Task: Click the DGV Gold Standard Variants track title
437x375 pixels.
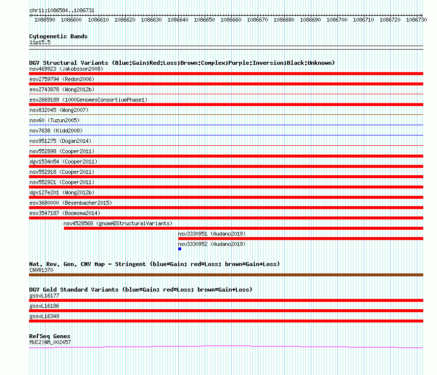Action: click(x=141, y=290)
